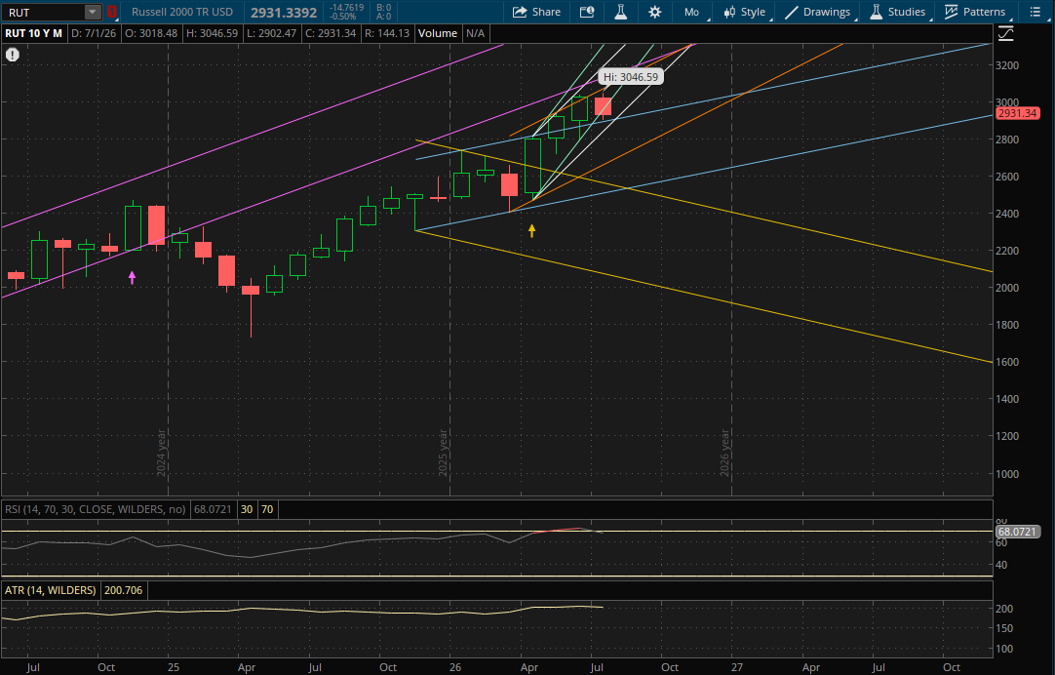The height and width of the screenshot is (675, 1055).
Task: Click the Volume label in chart header
Action: tap(438, 33)
